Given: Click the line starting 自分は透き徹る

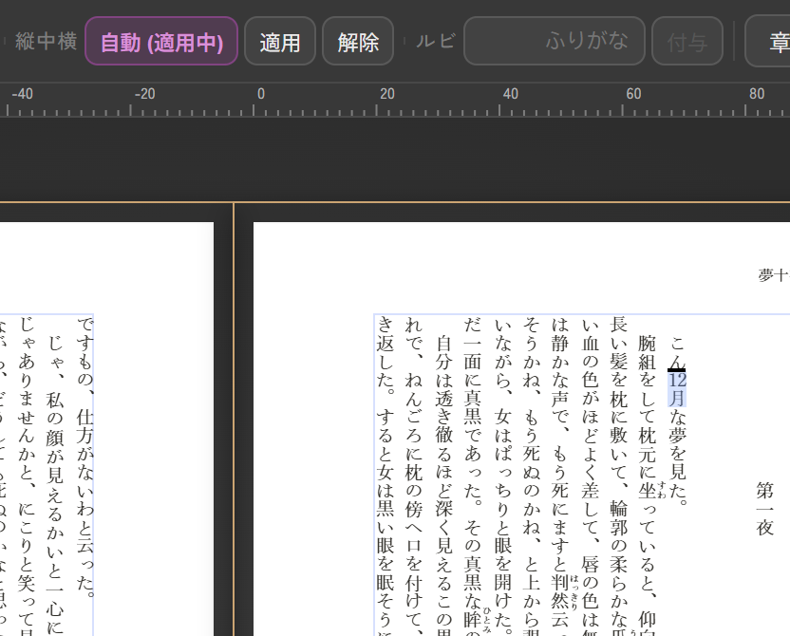Looking at the screenshot, I should [444, 485].
